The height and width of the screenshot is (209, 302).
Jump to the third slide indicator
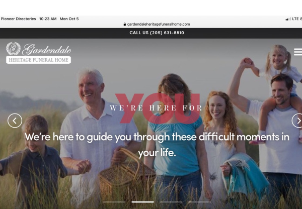click(171, 202)
